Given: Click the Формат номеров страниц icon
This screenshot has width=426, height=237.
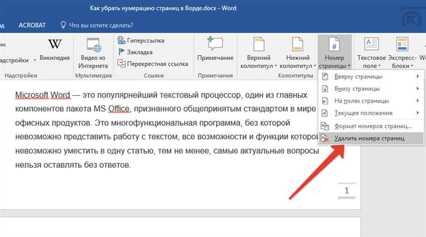Looking at the screenshot, I should [x=325, y=126].
